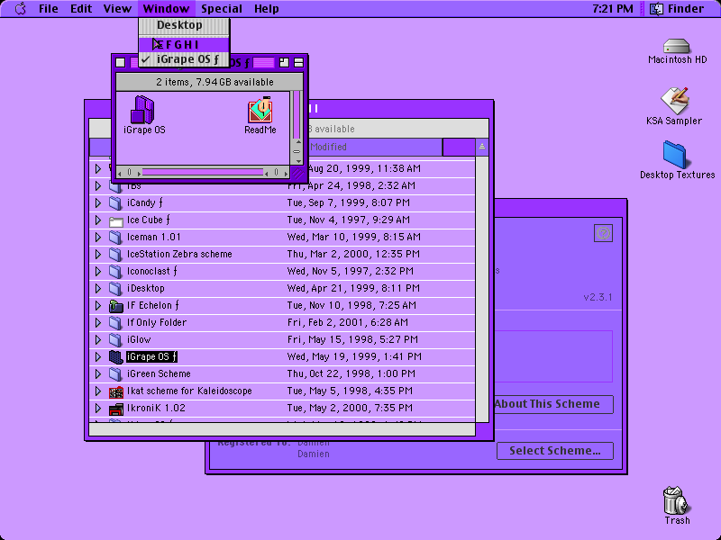Viewport: 721px width, 540px height.
Task: Click the Select Scheme... button
Action: (555, 451)
